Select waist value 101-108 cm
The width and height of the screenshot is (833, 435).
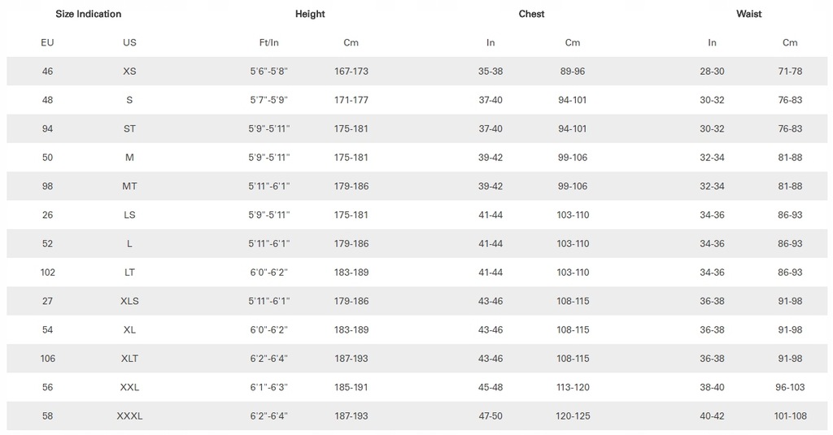pyautogui.click(x=790, y=415)
